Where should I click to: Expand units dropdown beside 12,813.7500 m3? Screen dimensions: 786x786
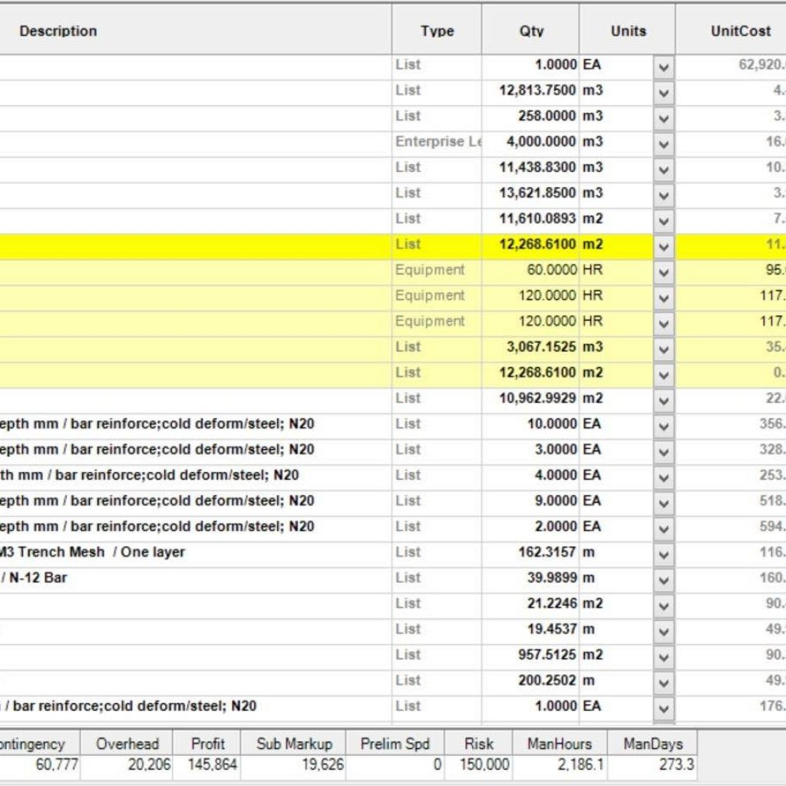pos(664,92)
